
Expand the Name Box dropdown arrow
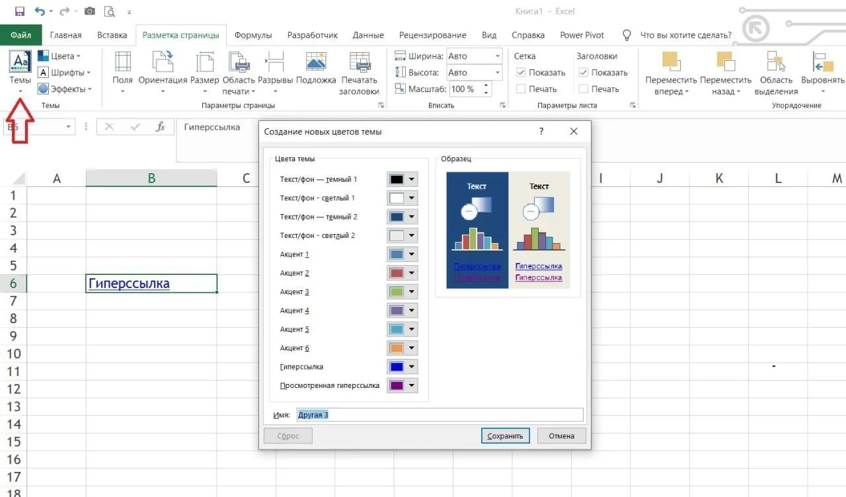click(x=69, y=127)
